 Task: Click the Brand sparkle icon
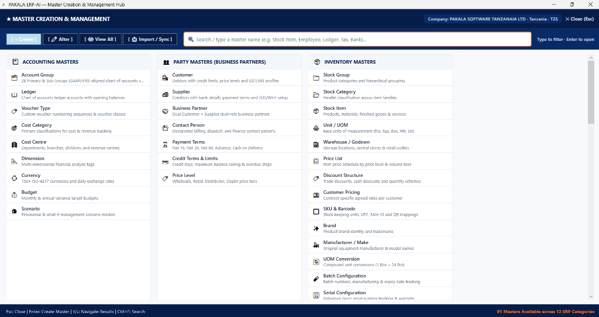(x=316, y=228)
